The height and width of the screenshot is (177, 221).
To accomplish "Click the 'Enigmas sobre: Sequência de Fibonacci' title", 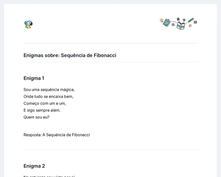I will 70,55.
